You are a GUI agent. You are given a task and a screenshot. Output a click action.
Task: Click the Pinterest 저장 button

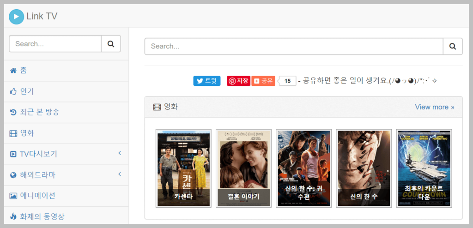pyautogui.click(x=238, y=81)
